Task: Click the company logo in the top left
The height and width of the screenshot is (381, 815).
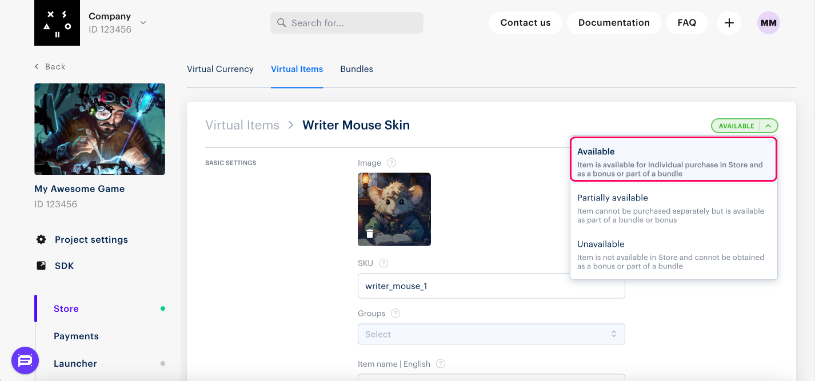Action: point(57,23)
